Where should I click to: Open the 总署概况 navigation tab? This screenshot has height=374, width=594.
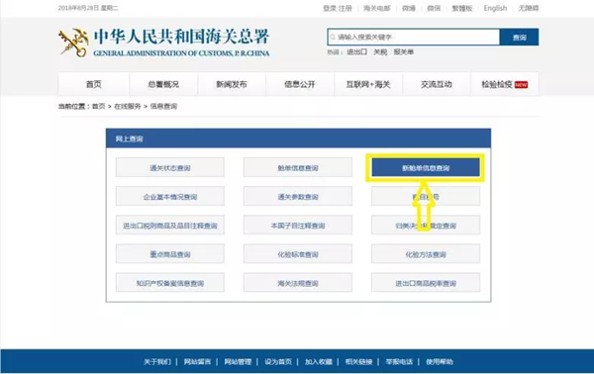click(x=163, y=84)
